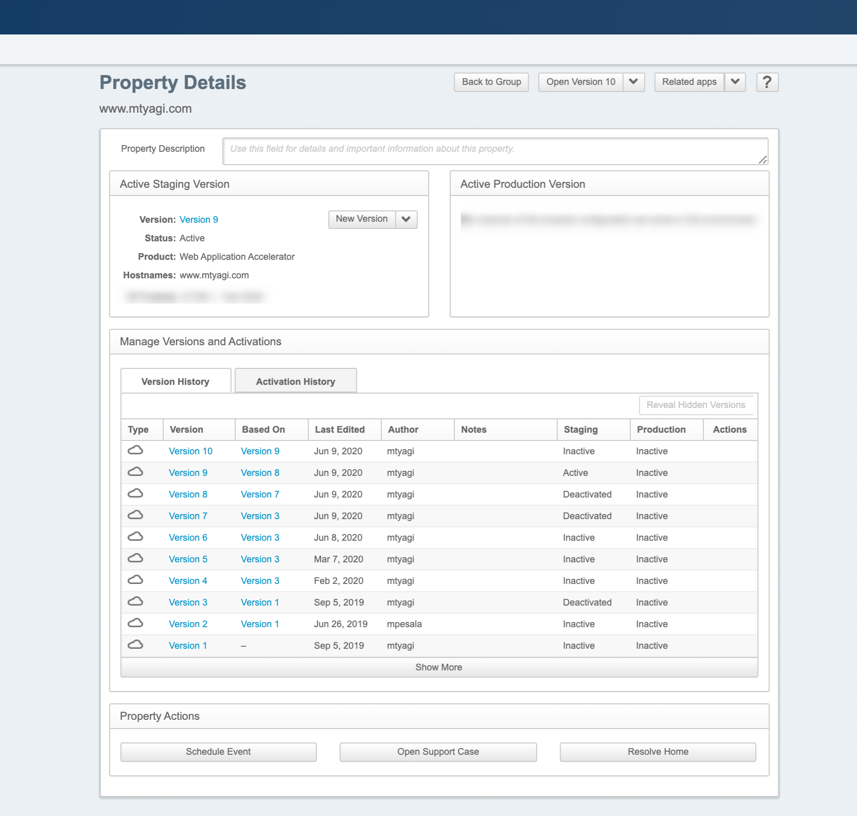Image resolution: width=857 pixels, height=816 pixels.
Task: Click the cloud icon in Version 7 row
Action: (135, 516)
